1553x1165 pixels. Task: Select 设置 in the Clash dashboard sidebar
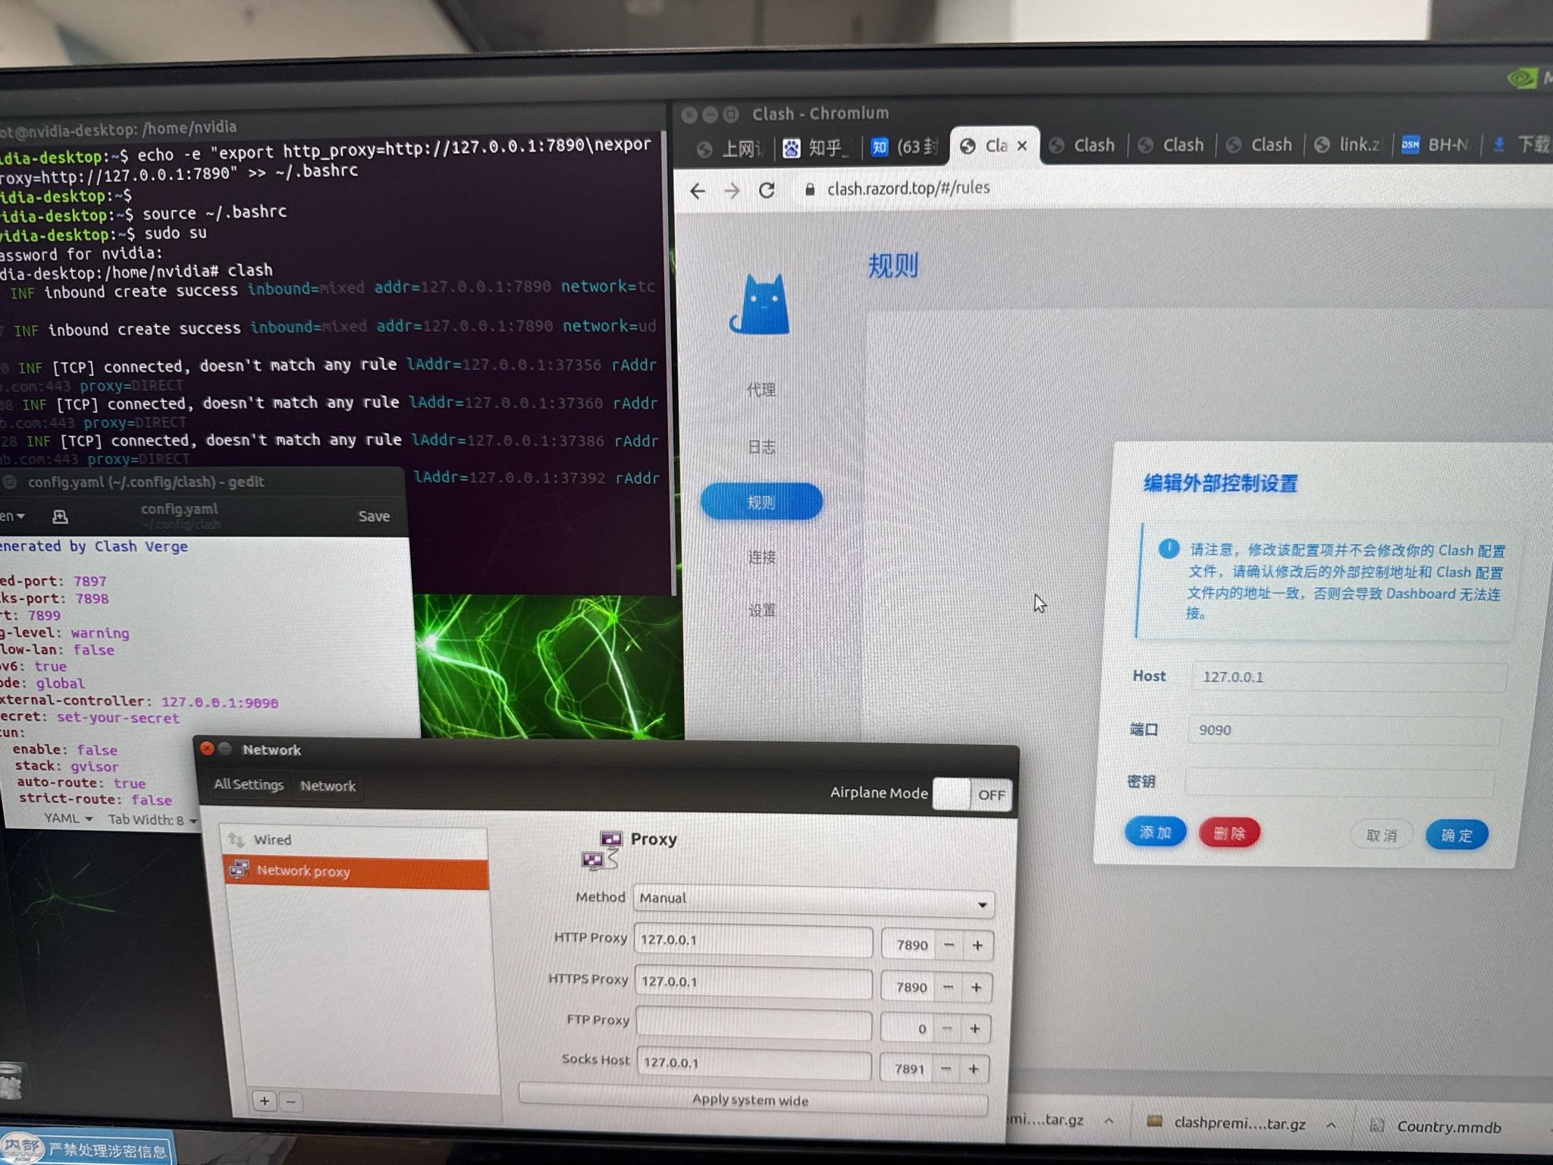(761, 611)
